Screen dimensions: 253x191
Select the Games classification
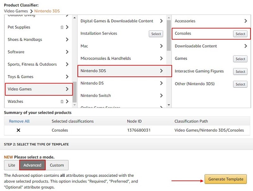coord(240,59)
